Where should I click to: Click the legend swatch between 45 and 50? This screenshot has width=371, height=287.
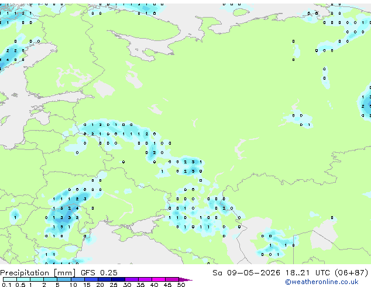pyautogui.click(x=172, y=279)
